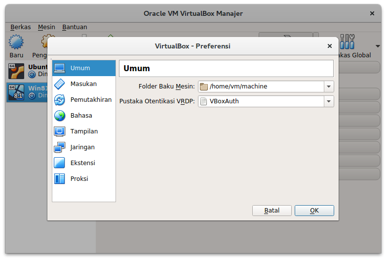Click the Umum page heading
The image size is (387, 259).
[x=136, y=68]
